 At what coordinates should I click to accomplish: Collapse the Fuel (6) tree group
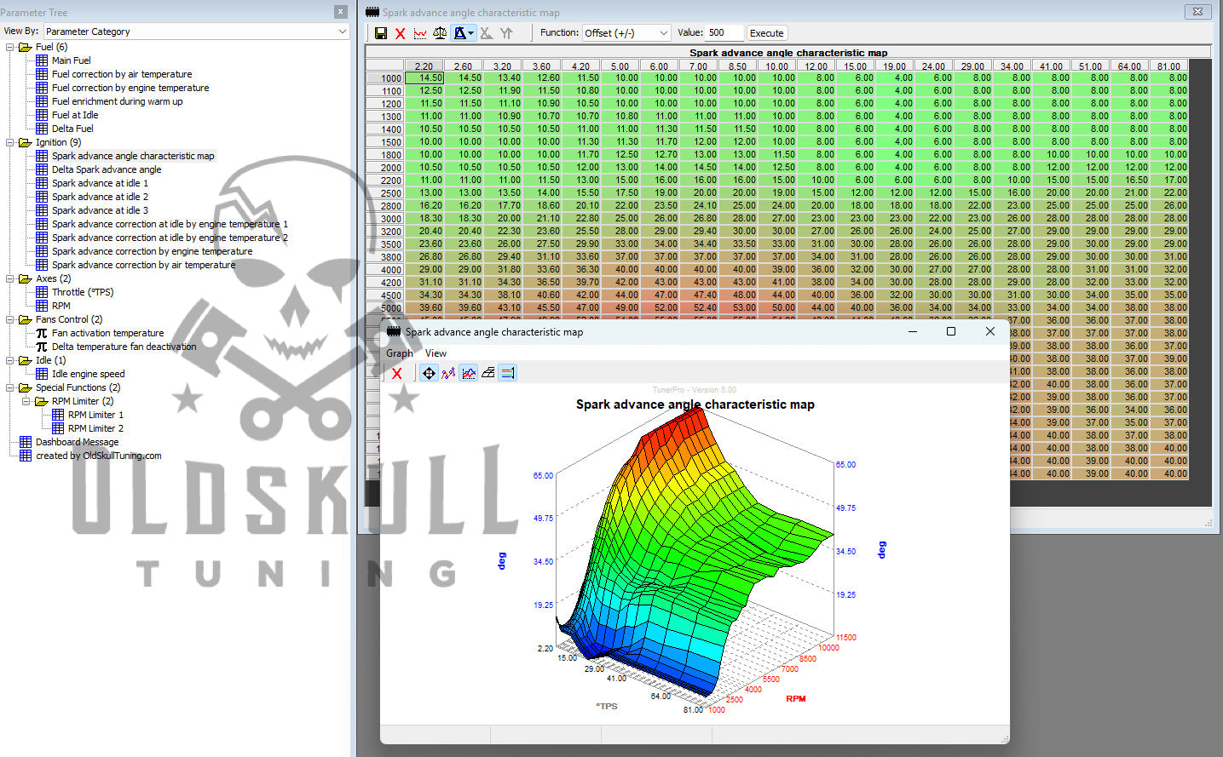pos(10,47)
